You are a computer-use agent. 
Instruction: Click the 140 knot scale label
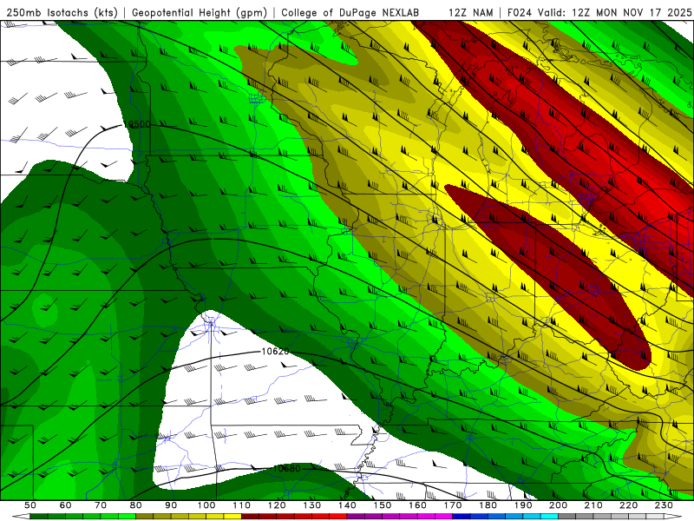[x=347, y=505]
